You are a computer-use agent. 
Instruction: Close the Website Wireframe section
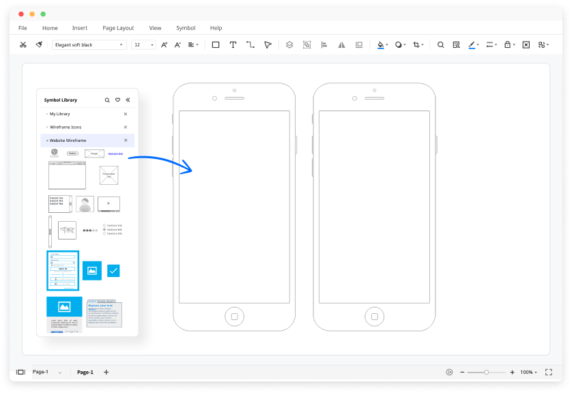pos(126,140)
